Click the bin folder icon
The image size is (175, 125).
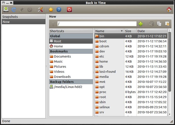click(97, 36)
